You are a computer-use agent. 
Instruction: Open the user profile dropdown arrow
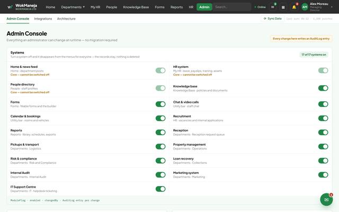(x=332, y=7)
